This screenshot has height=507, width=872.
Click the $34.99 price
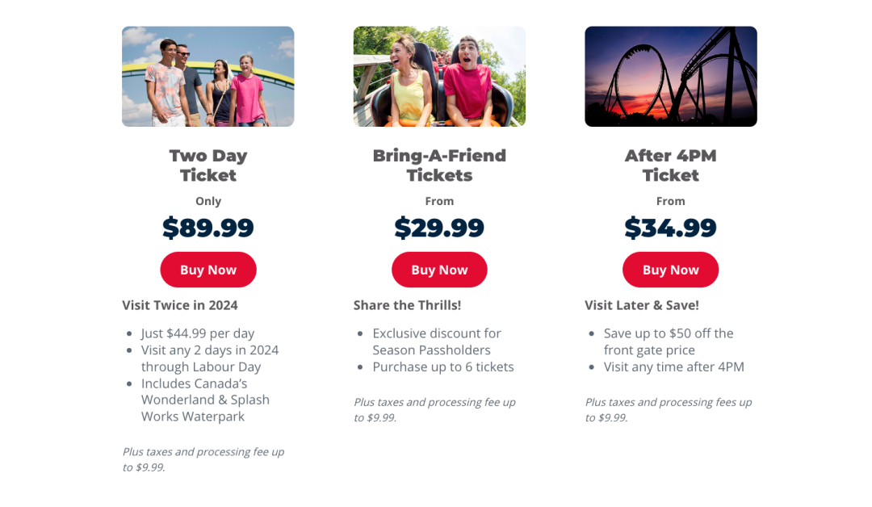(671, 228)
